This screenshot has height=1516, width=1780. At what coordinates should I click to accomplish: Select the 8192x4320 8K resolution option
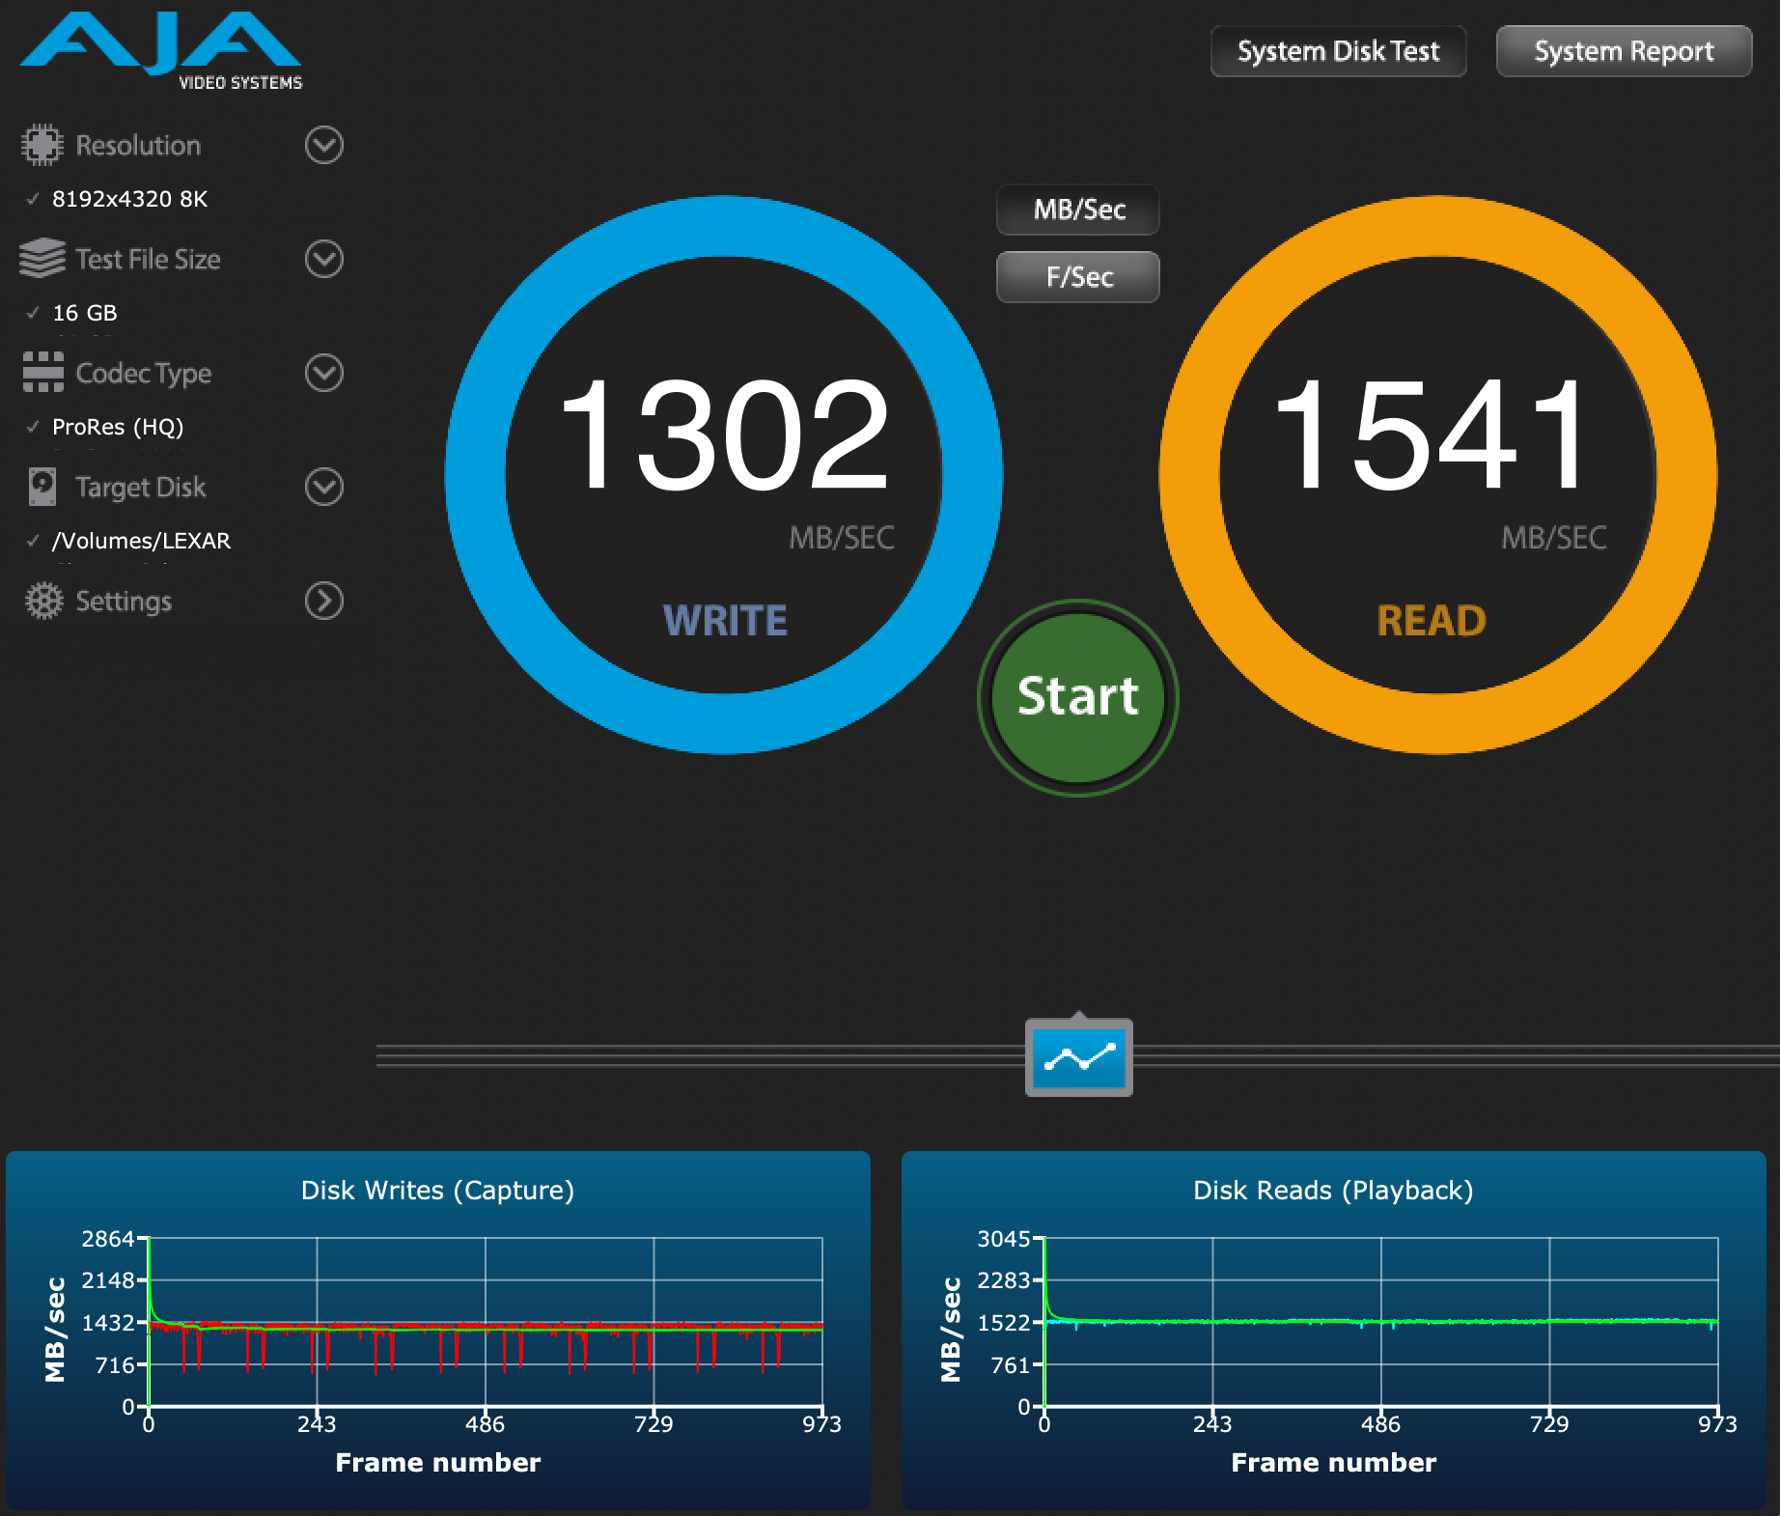tap(129, 199)
